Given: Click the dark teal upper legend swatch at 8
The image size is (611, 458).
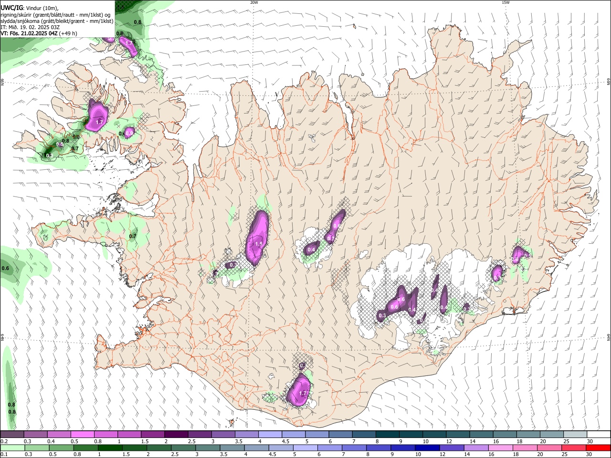Looking at the screenshot, I should click(388, 435).
